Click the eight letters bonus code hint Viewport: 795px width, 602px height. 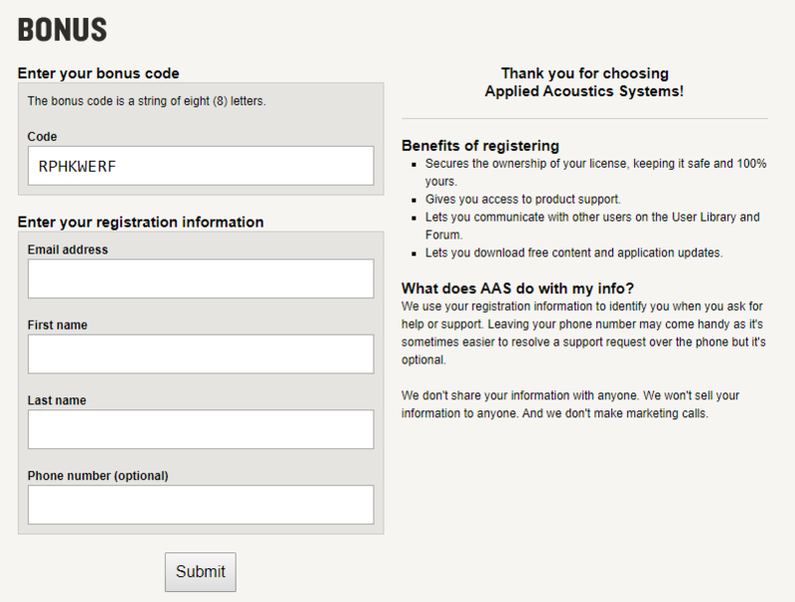(x=147, y=101)
